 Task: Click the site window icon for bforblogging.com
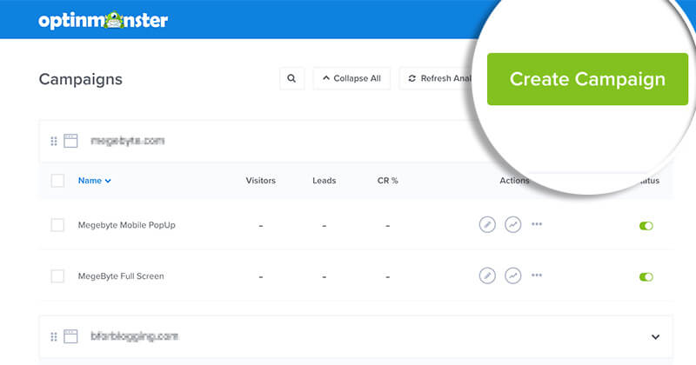70,336
